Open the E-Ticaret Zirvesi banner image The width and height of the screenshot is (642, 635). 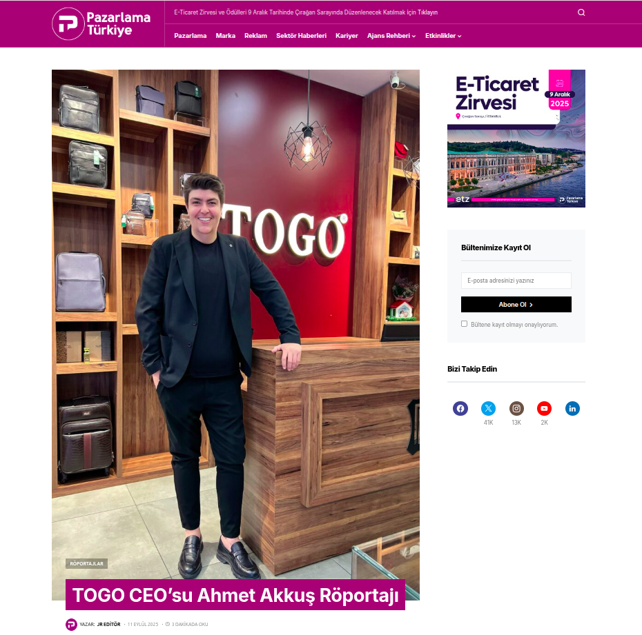[x=516, y=138]
